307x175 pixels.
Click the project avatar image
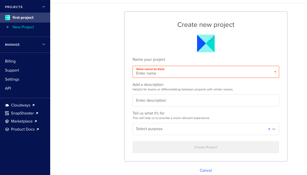[206, 43]
